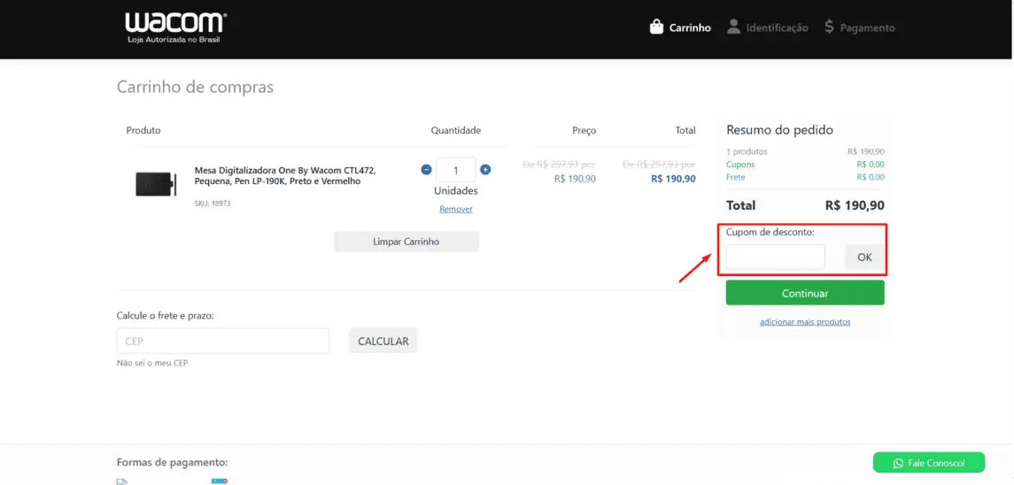The width and height of the screenshot is (1014, 485).
Task: Click the SKU: 18973 text
Action: click(213, 203)
